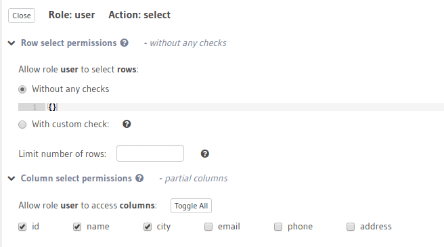
Task: Uncheck the city column checkbox
Action: click(148, 227)
